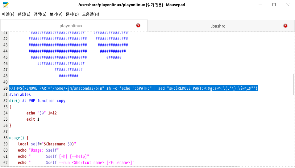Click the Mousepad notepad app icon
Viewport: 295px width, 168px height.
pyautogui.click(x=6, y=5)
